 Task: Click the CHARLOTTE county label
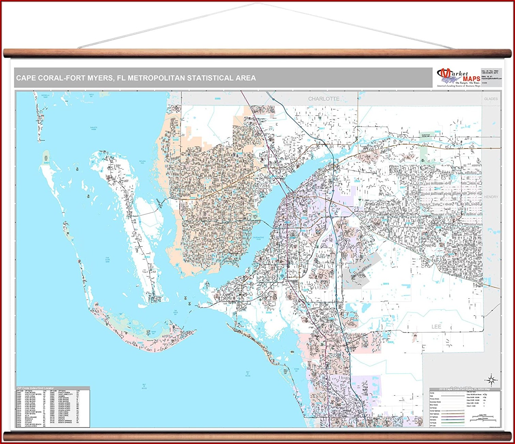[324, 99]
